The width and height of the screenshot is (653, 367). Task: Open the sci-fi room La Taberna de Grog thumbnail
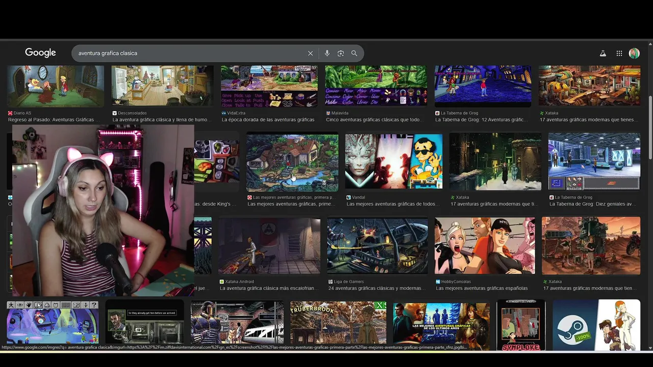pyautogui.click(x=594, y=162)
